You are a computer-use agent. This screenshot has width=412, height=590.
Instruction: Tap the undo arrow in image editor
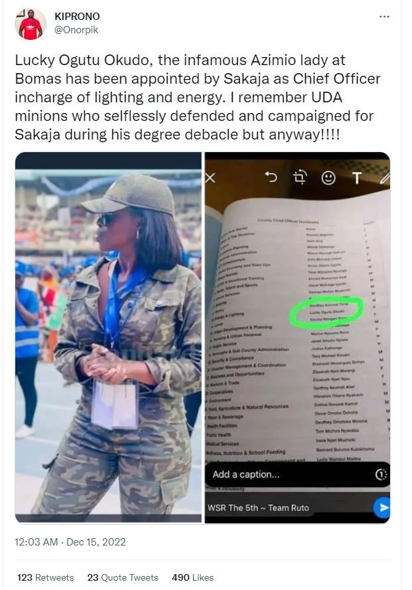271,177
